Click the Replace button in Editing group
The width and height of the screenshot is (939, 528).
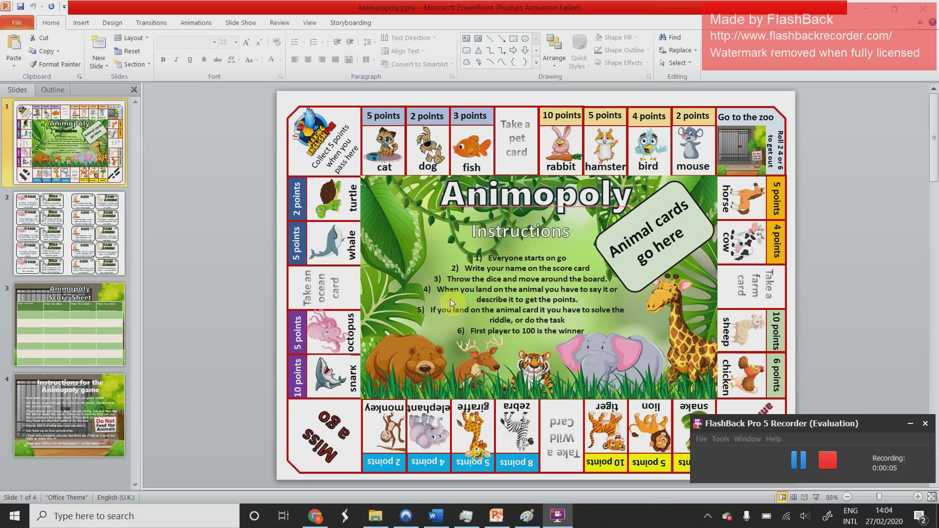pos(679,50)
